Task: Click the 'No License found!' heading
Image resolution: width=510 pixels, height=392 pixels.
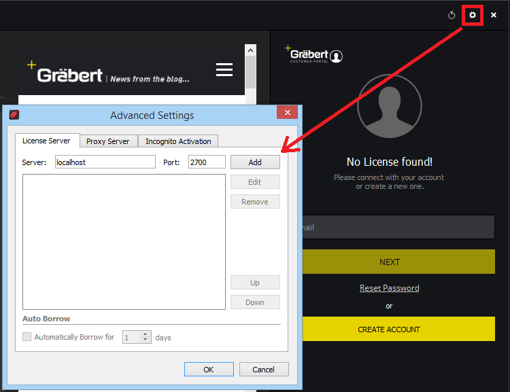Action: coord(390,162)
